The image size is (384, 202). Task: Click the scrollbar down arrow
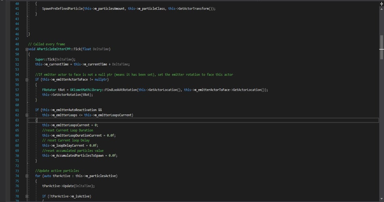[x=381, y=199]
